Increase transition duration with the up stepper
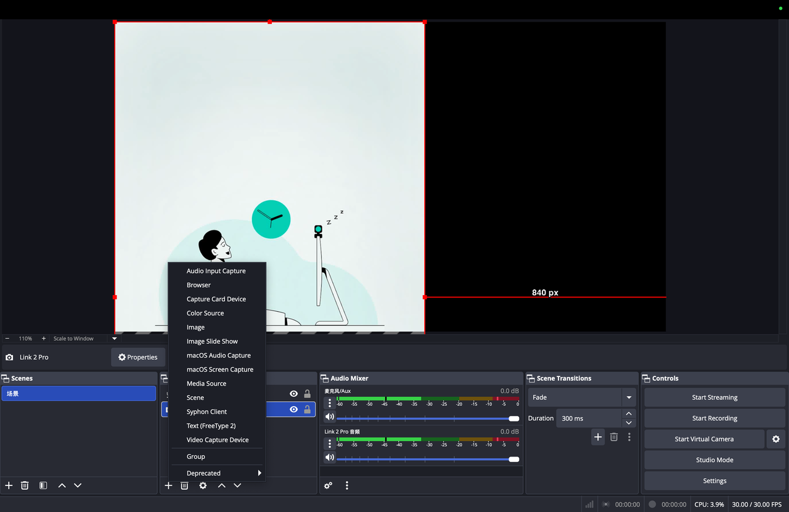This screenshot has height=512, width=789. [629, 413]
